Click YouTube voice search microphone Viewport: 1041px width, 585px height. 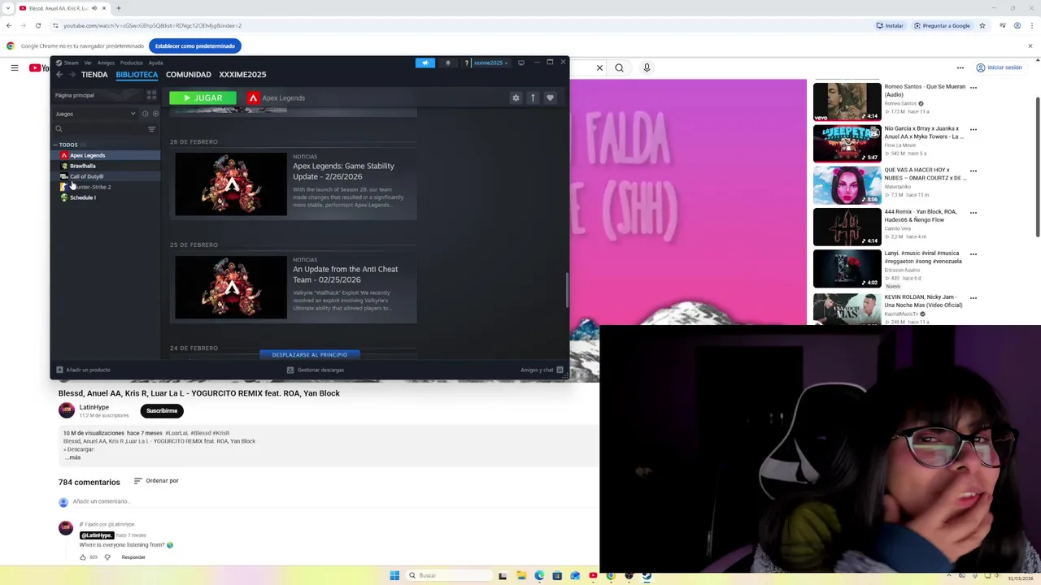[x=647, y=67]
